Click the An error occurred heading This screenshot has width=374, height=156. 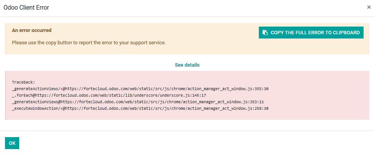point(32,30)
